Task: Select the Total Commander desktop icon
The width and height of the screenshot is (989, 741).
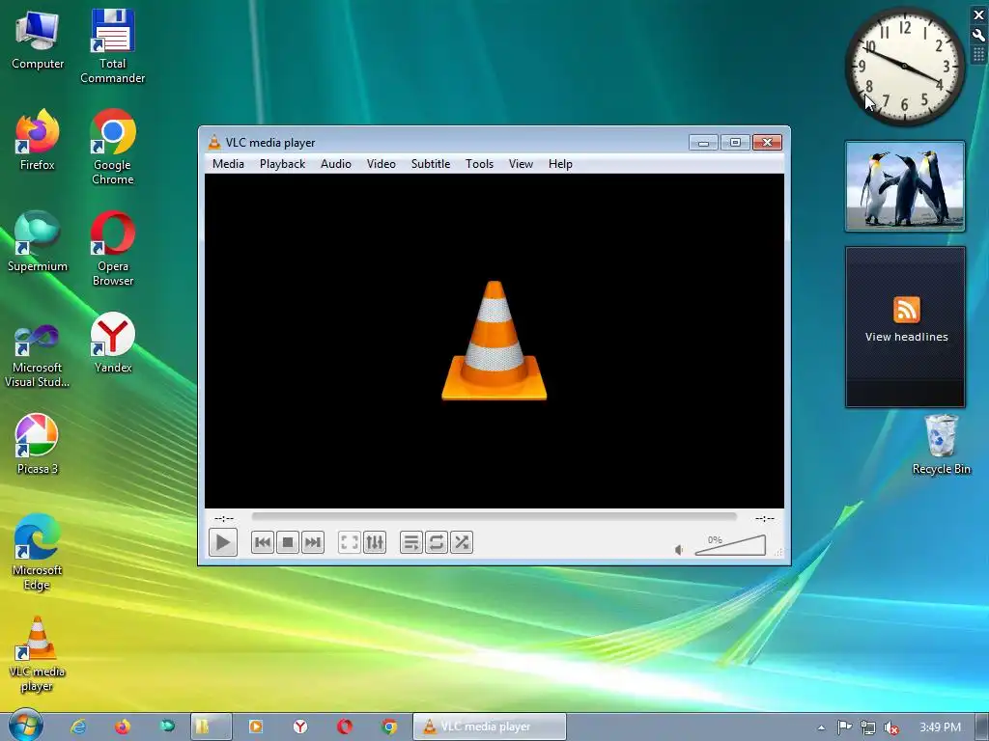Action: pos(112,46)
